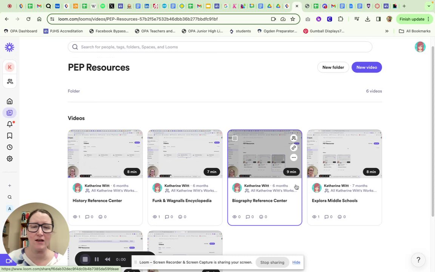
Task: Toggle the camera icon at the bottom-left corner
Action: coord(9,261)
